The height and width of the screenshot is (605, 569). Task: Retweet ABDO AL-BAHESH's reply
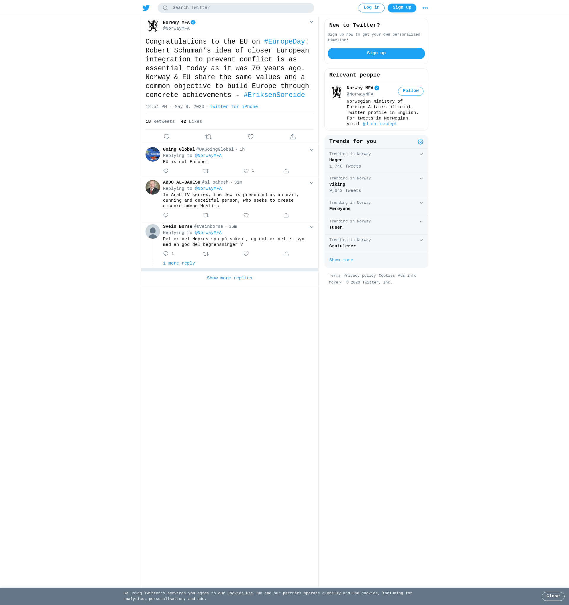pos(206,215)
